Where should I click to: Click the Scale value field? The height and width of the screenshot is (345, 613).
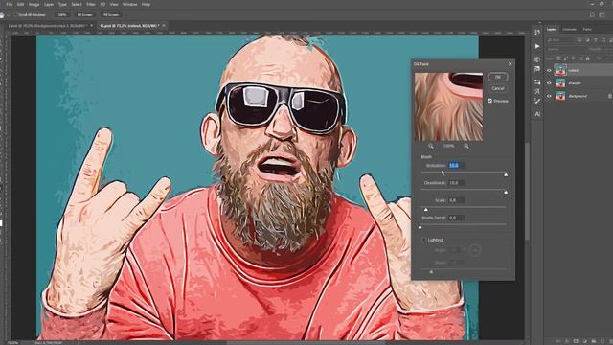pos(456,200)
